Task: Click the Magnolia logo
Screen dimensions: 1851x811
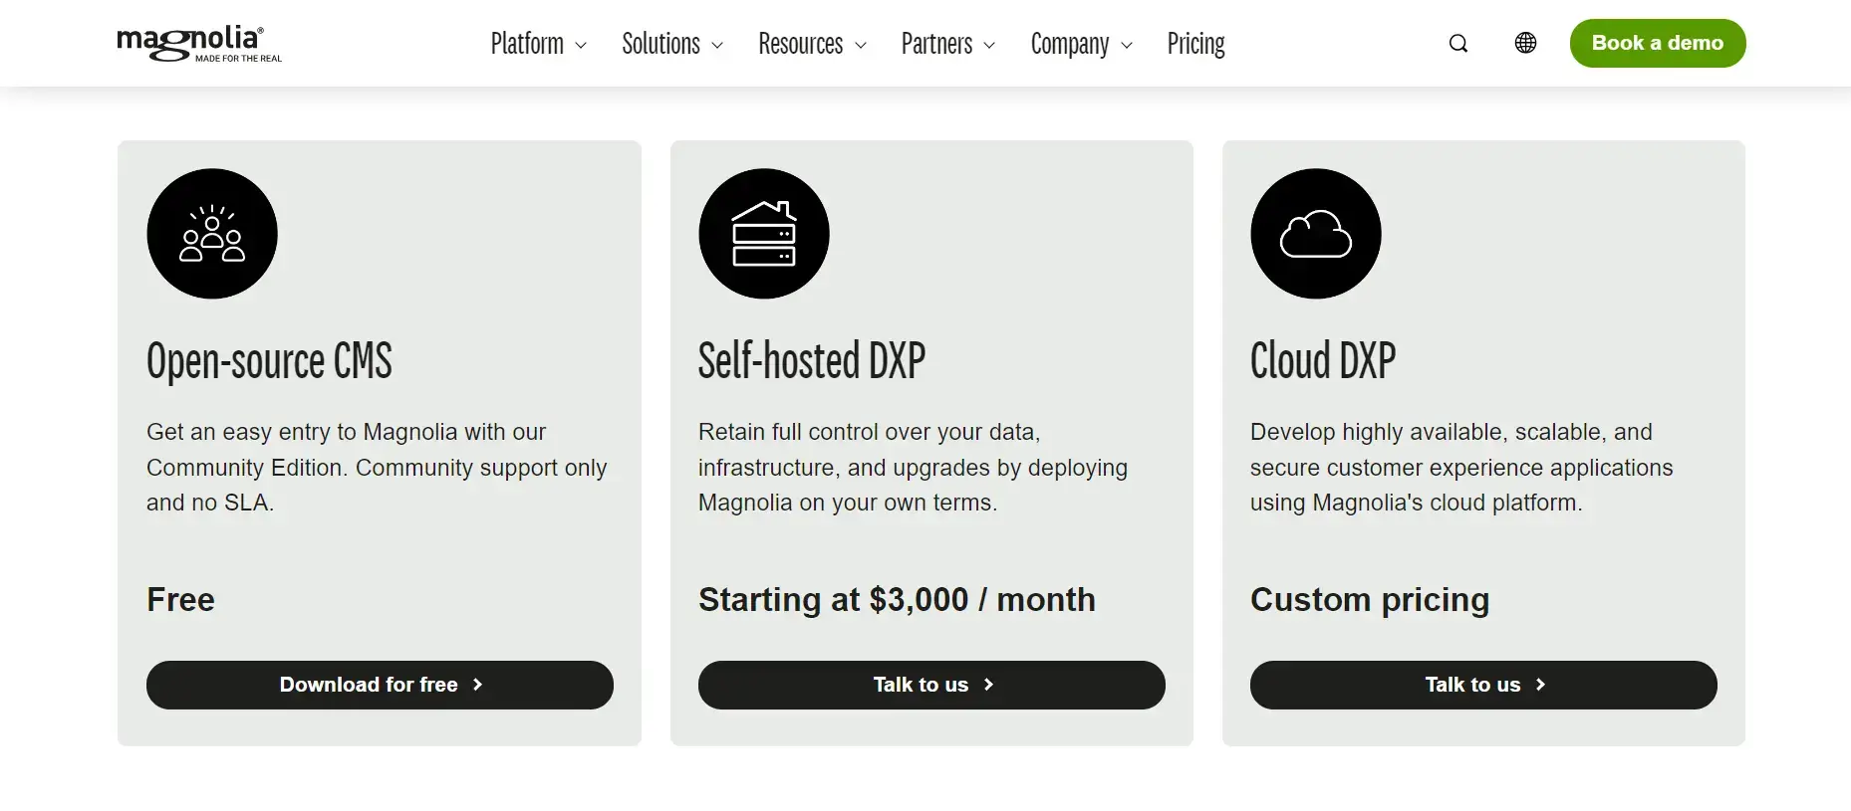Action: (199, 44)
